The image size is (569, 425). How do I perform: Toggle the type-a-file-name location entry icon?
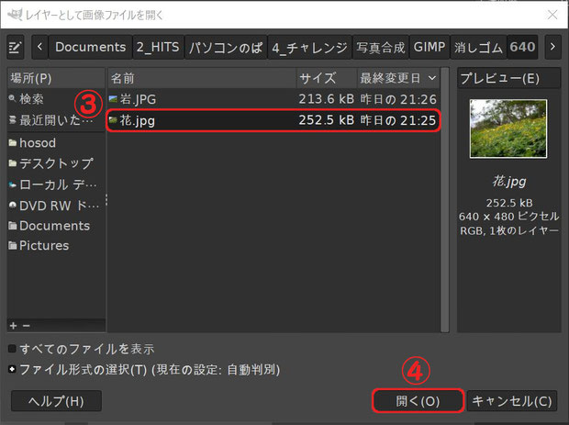pos(16,47)
